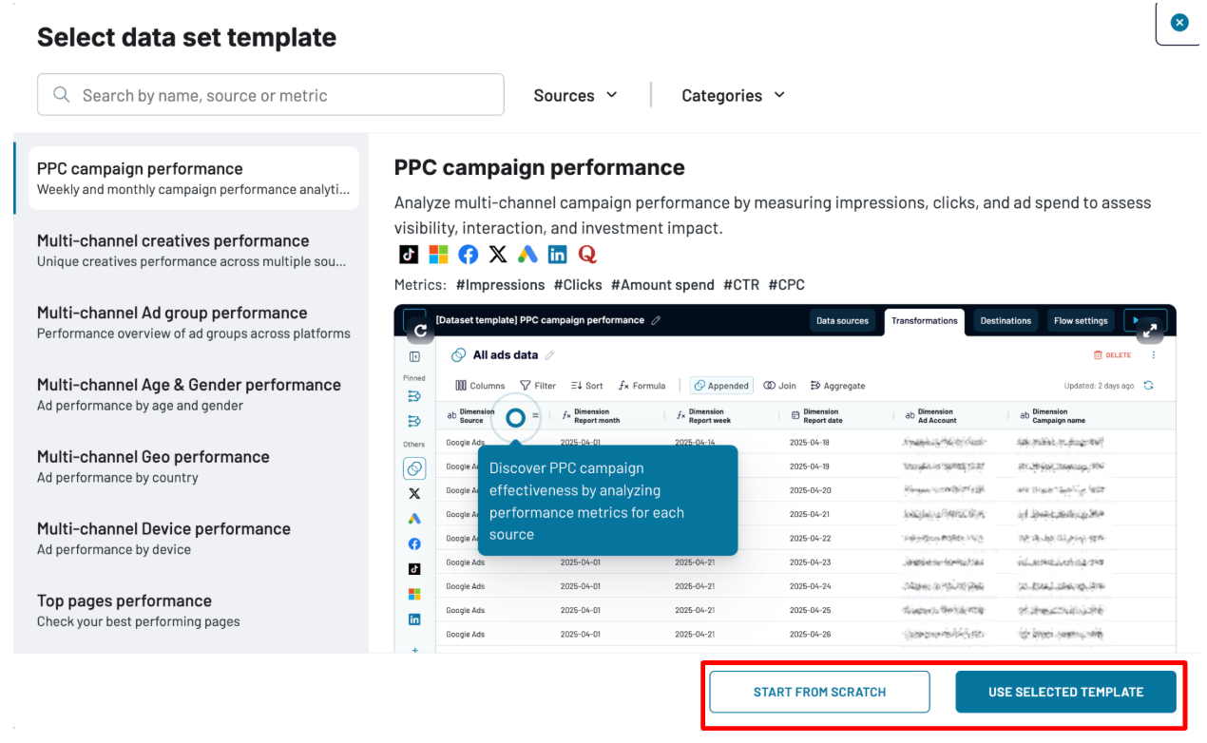
Task: Click the TikTok source icon below the description
Action: pyautogui.click(x=409, y=255)
